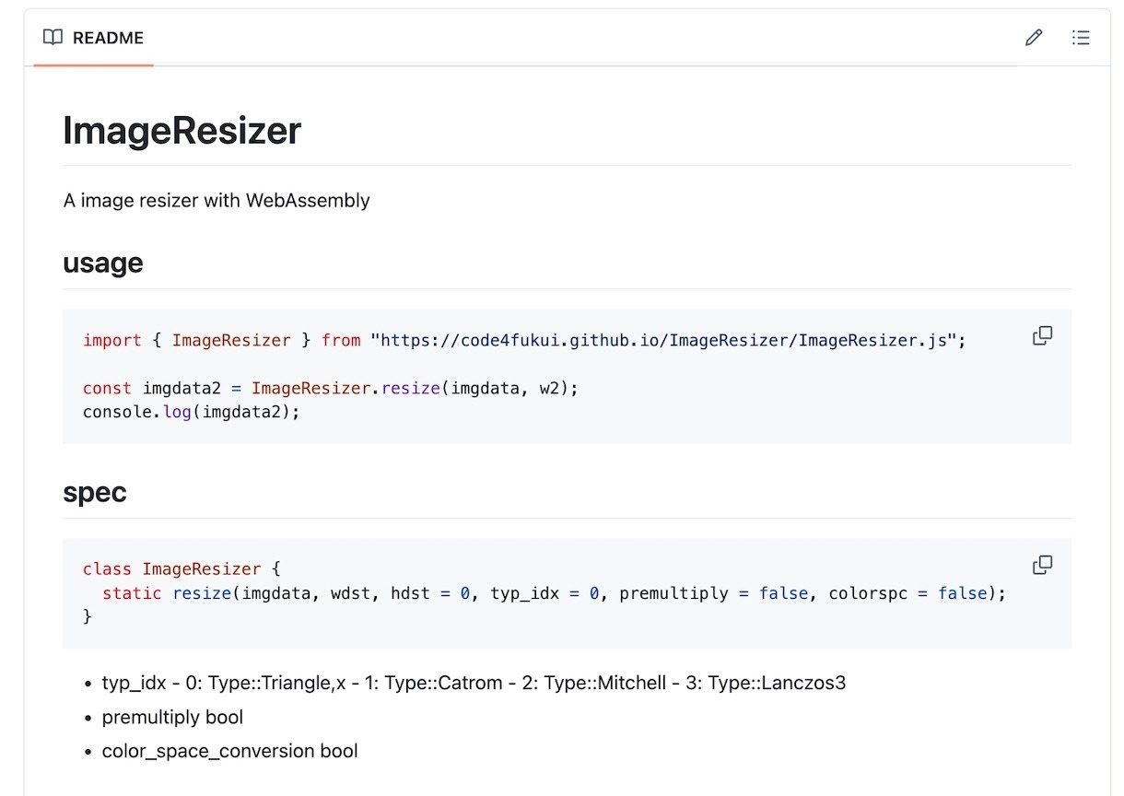
Task: Click the static resize method signature line
Action: click(x=554, y=593)
